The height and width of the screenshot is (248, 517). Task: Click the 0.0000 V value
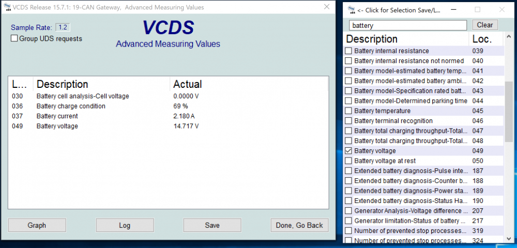186,96
